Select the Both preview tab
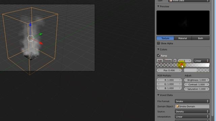 click(x=200, y=38)
